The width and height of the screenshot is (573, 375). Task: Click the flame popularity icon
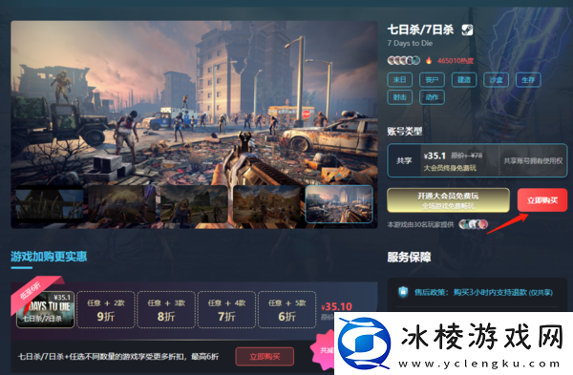[429, 60]
